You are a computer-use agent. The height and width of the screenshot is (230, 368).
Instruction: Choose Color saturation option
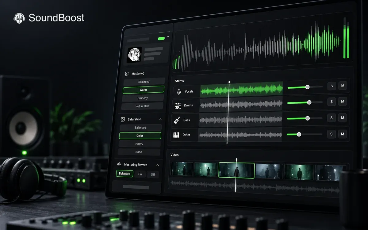(x=140, y=136)
